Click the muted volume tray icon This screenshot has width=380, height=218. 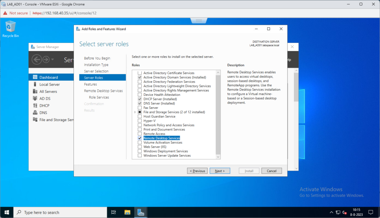(x=344, y=212)
